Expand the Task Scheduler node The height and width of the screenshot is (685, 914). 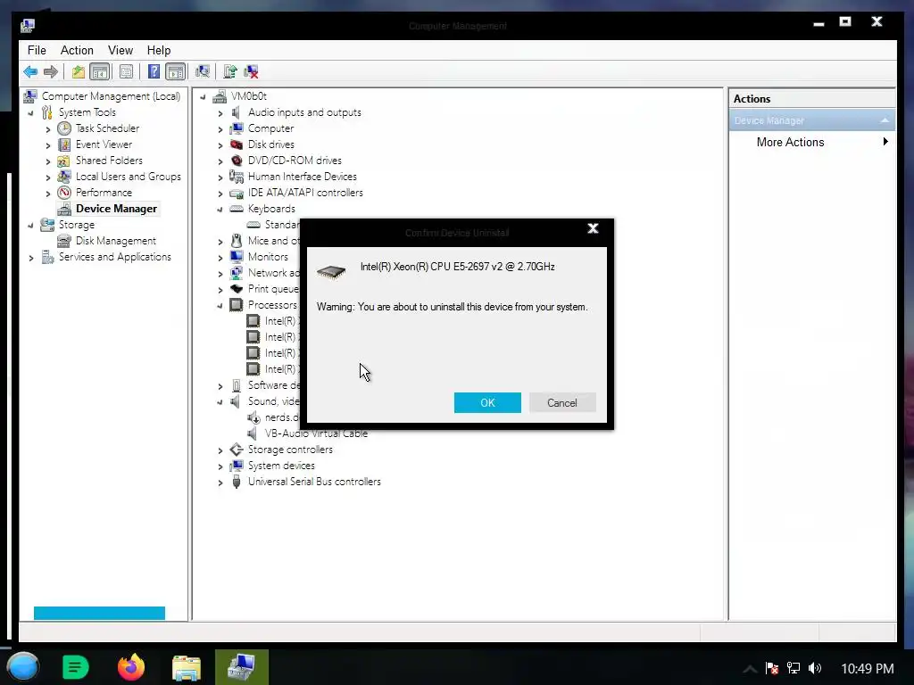pos(48,129)
